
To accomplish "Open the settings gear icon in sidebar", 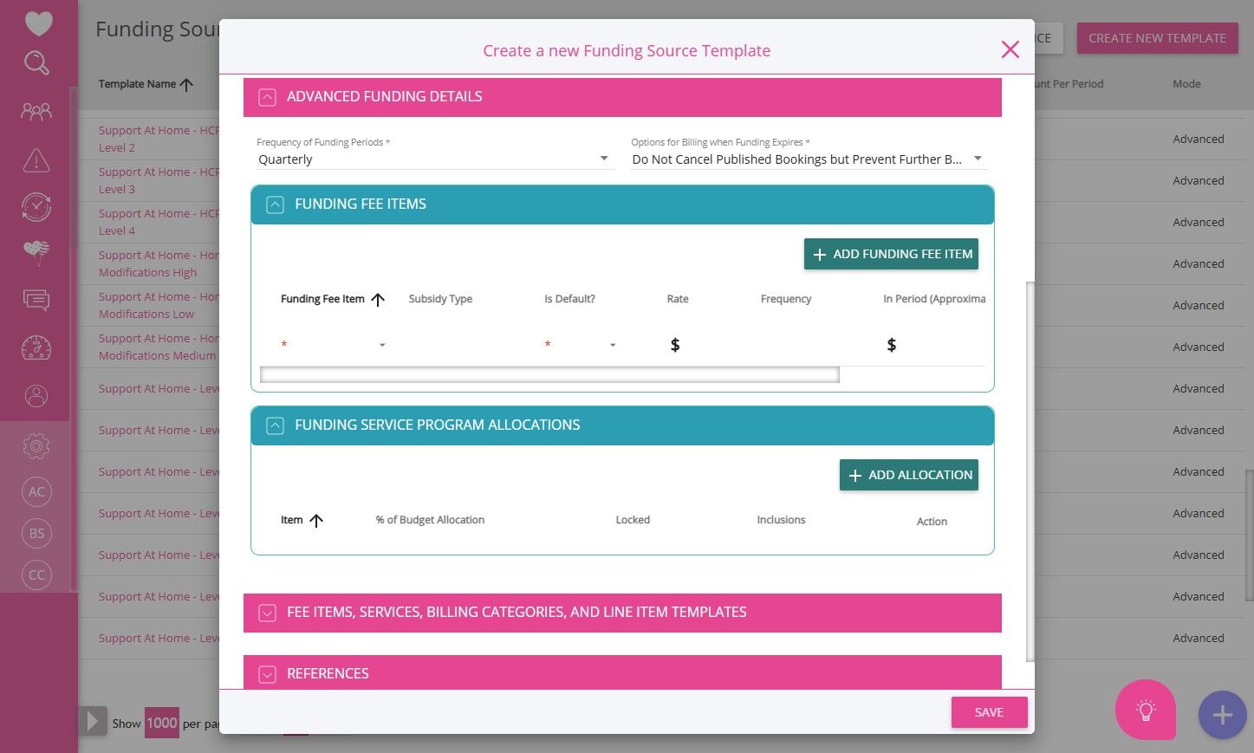I will [x=36, y=446].
